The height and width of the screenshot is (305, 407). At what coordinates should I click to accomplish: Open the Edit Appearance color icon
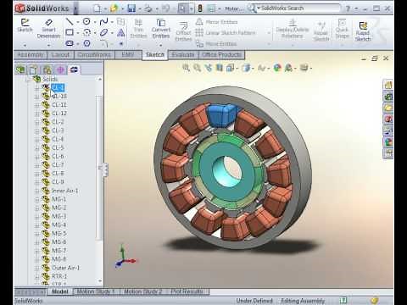[277, 68]
